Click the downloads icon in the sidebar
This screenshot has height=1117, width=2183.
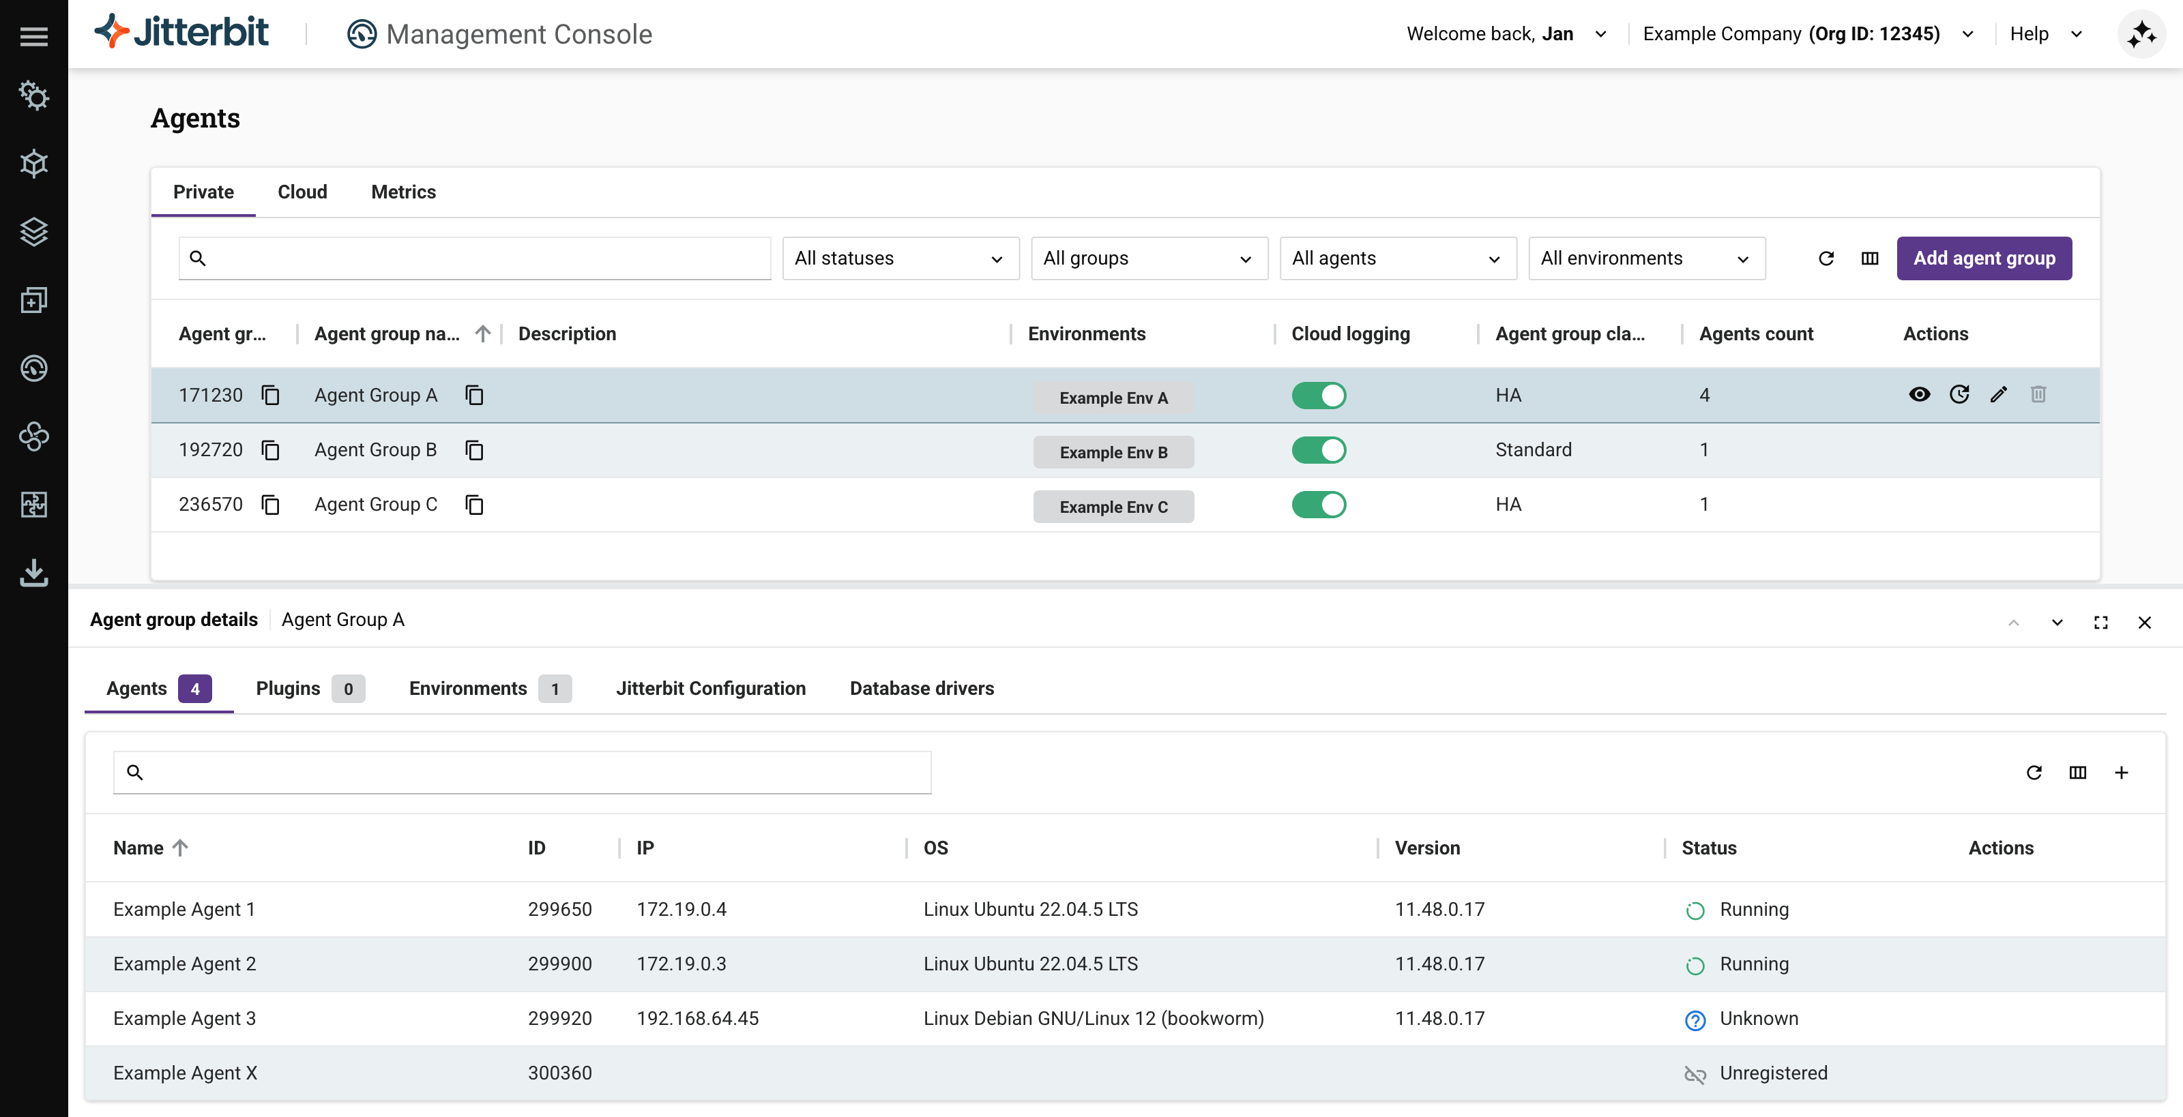tap(34, 572)
